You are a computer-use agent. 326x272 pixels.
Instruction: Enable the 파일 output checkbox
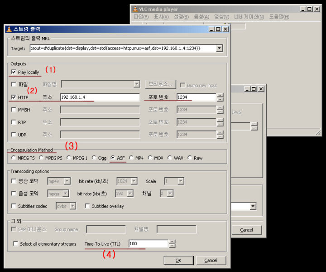pyautogui.click(x=14, y=84)
